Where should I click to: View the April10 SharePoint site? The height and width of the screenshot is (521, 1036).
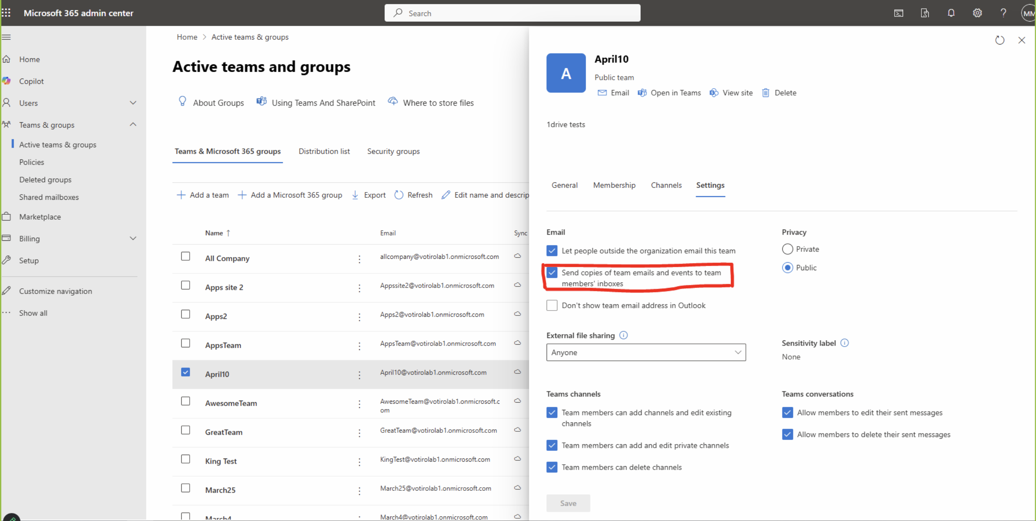731,92
